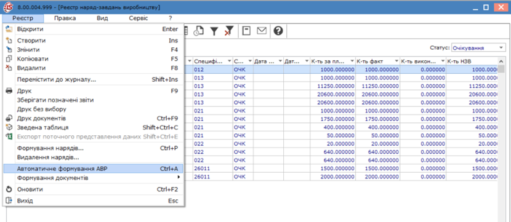The width and height of the screenshot is (511, 222).
Task: Open К-ть за пл... column filter arrow
Action: [352, 61]
